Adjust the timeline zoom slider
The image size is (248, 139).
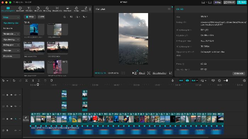coord(226,80)
